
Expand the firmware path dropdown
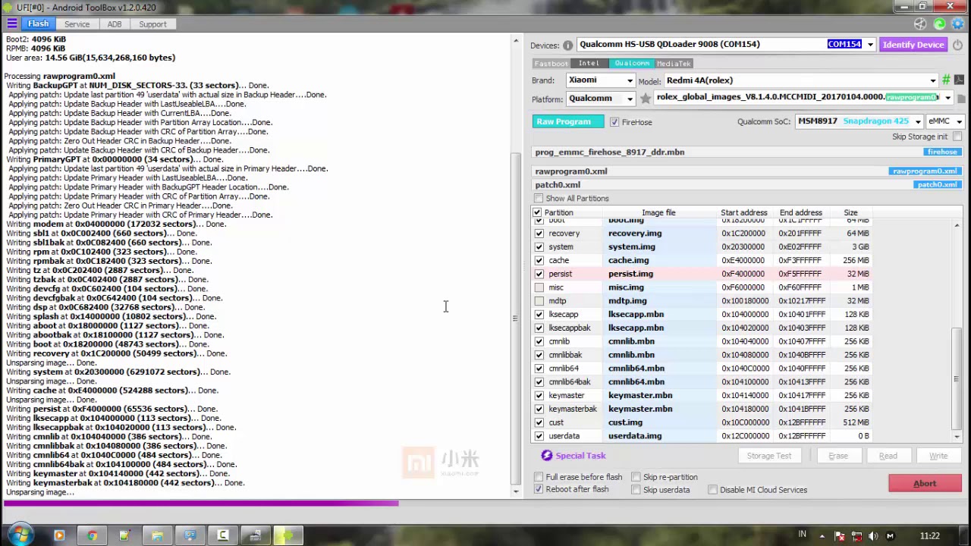pos(947,98)
